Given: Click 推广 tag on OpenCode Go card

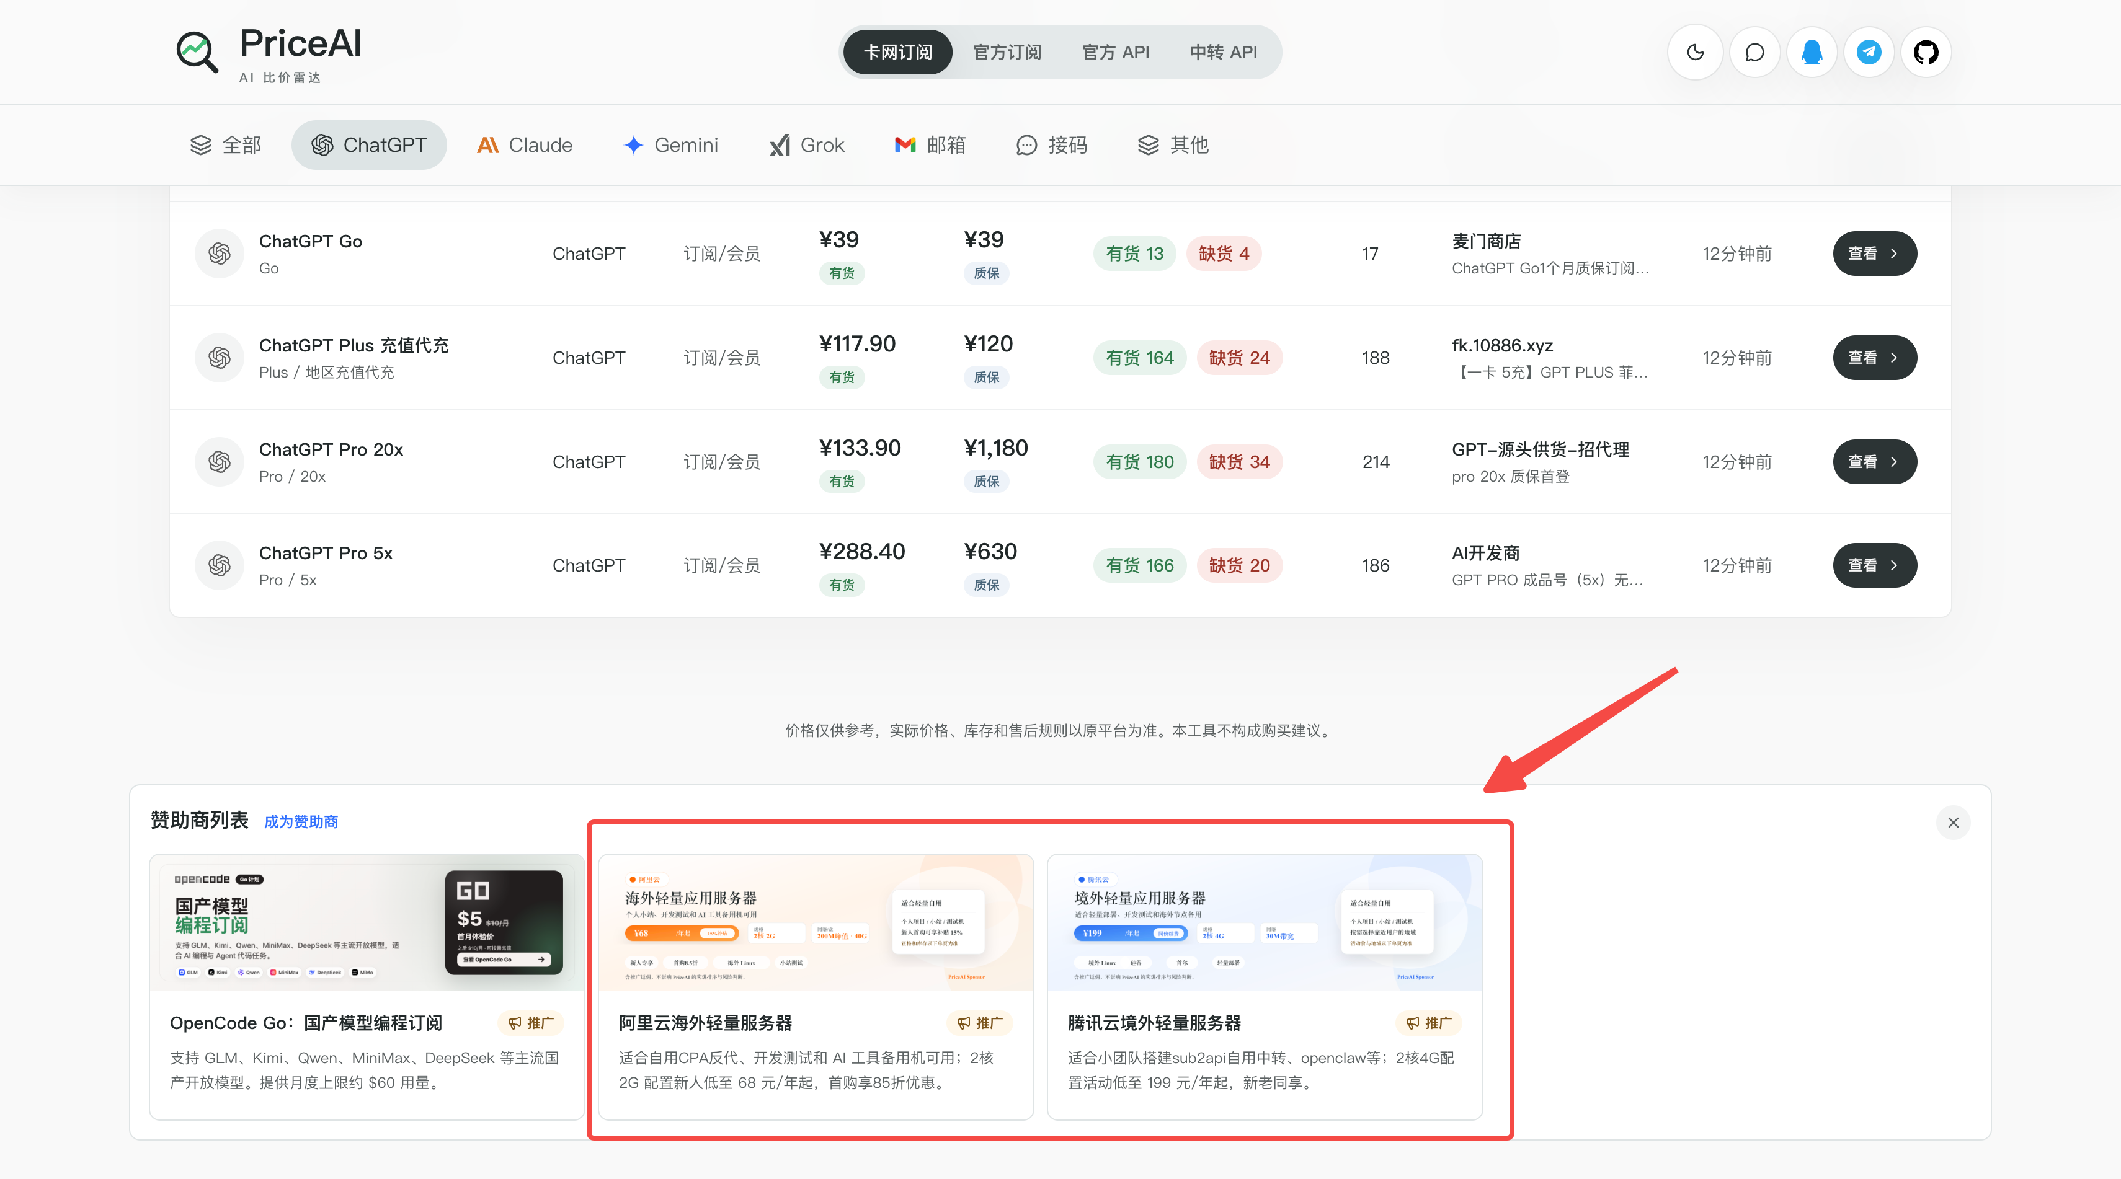Looking at the screenshot, I should tap(530, 1023).
